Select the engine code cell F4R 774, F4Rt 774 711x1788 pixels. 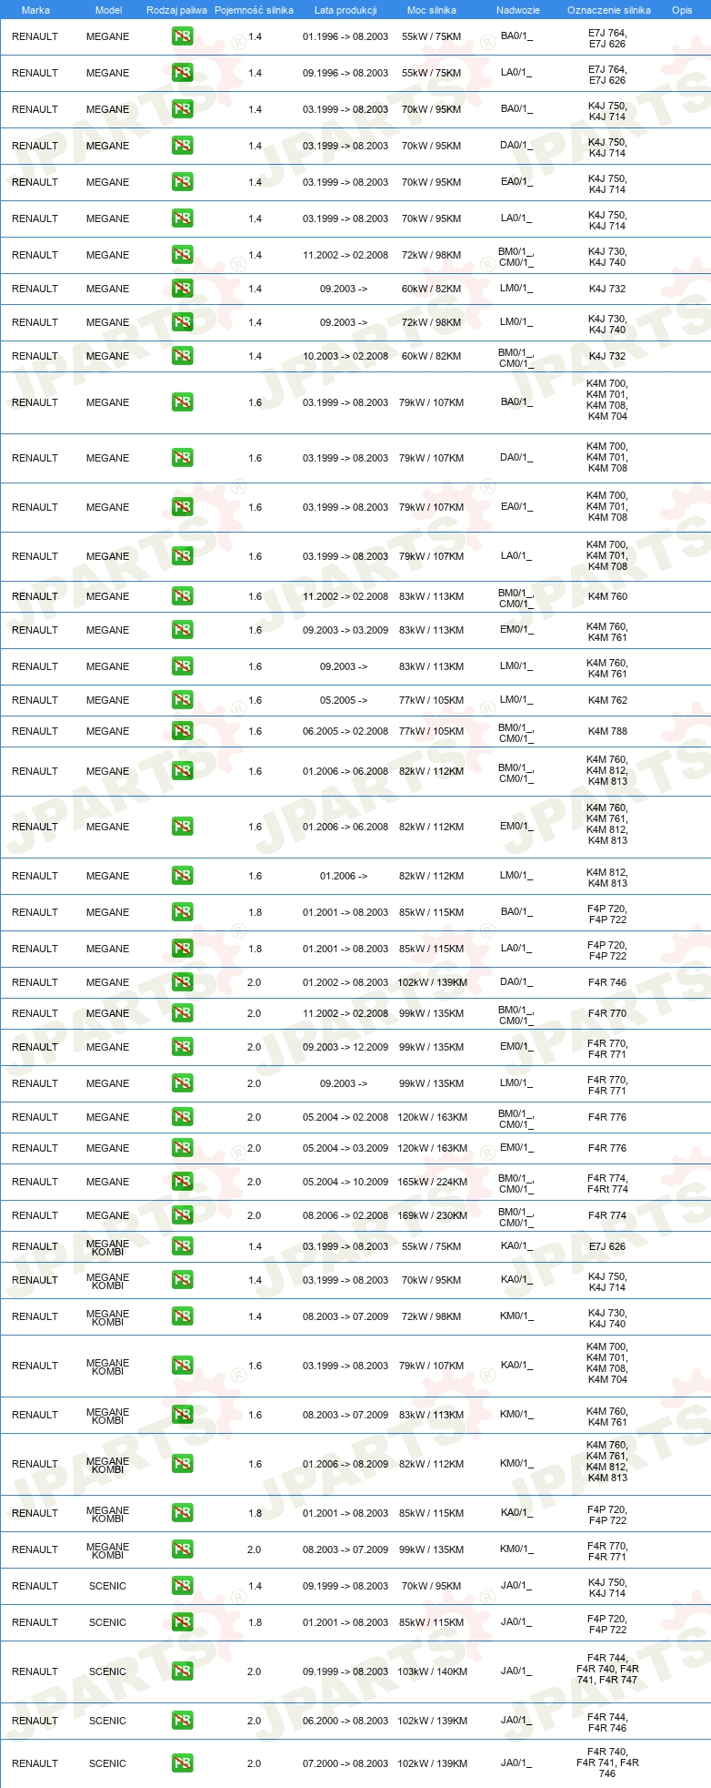coord(607,1184)
